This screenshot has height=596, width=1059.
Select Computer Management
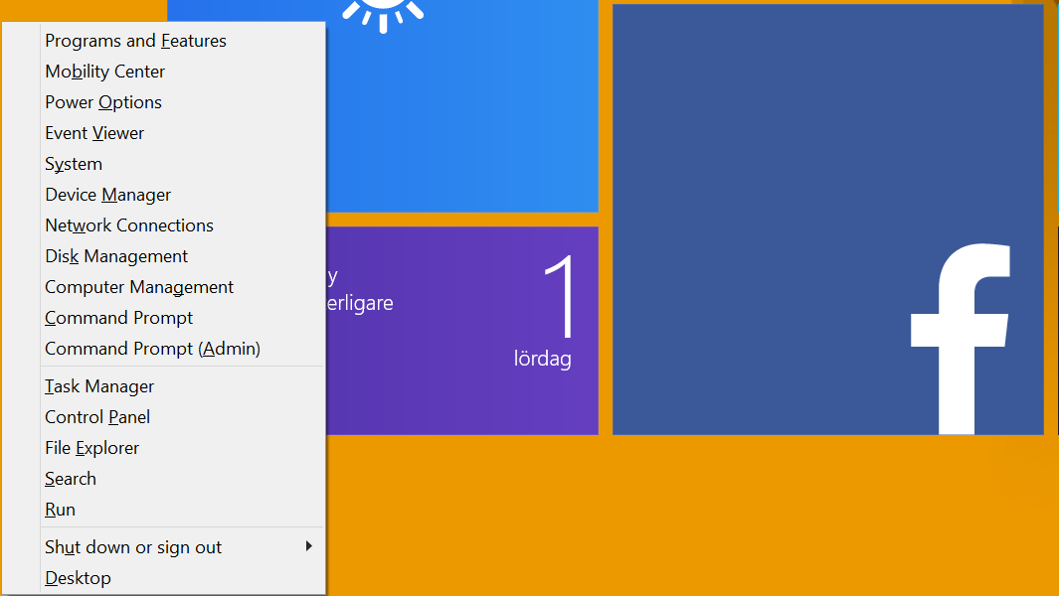[x=182, y=287]
